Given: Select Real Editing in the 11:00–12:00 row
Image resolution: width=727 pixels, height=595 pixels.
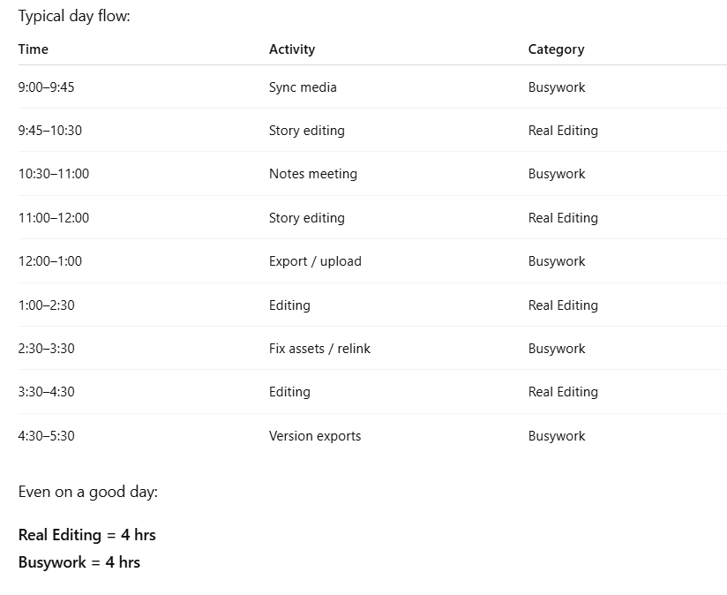Looking at the screenshot, I should pyautogui.click(x=563, y=218).
